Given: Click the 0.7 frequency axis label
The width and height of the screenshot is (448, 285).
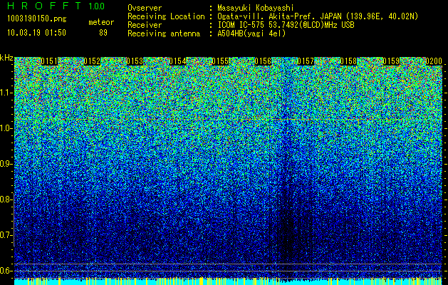Looking at the screenshot, I should pos(6,235).
